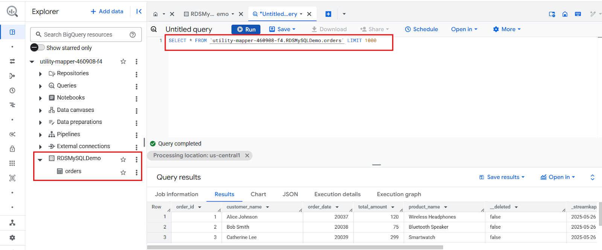
Task: Open keyboard shortcuts icon at top right
Action: (578, 14)
